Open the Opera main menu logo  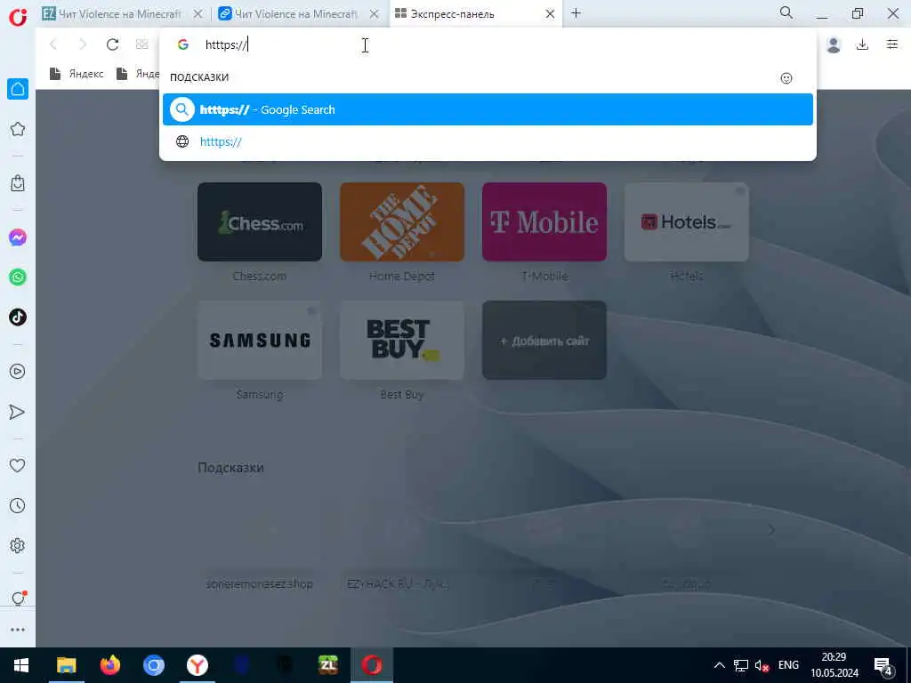click(x=18, y=16)
